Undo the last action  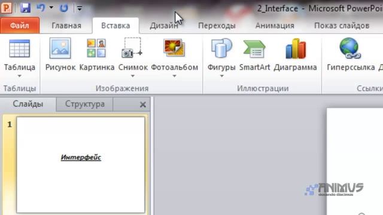click(x=41, y=8)
